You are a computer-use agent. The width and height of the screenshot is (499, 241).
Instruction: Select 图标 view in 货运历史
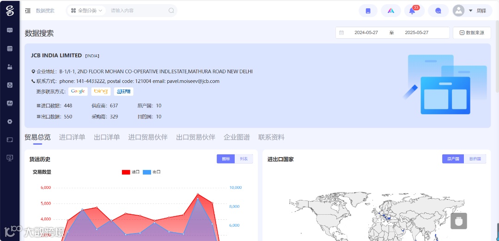click(x=225, y=159)
